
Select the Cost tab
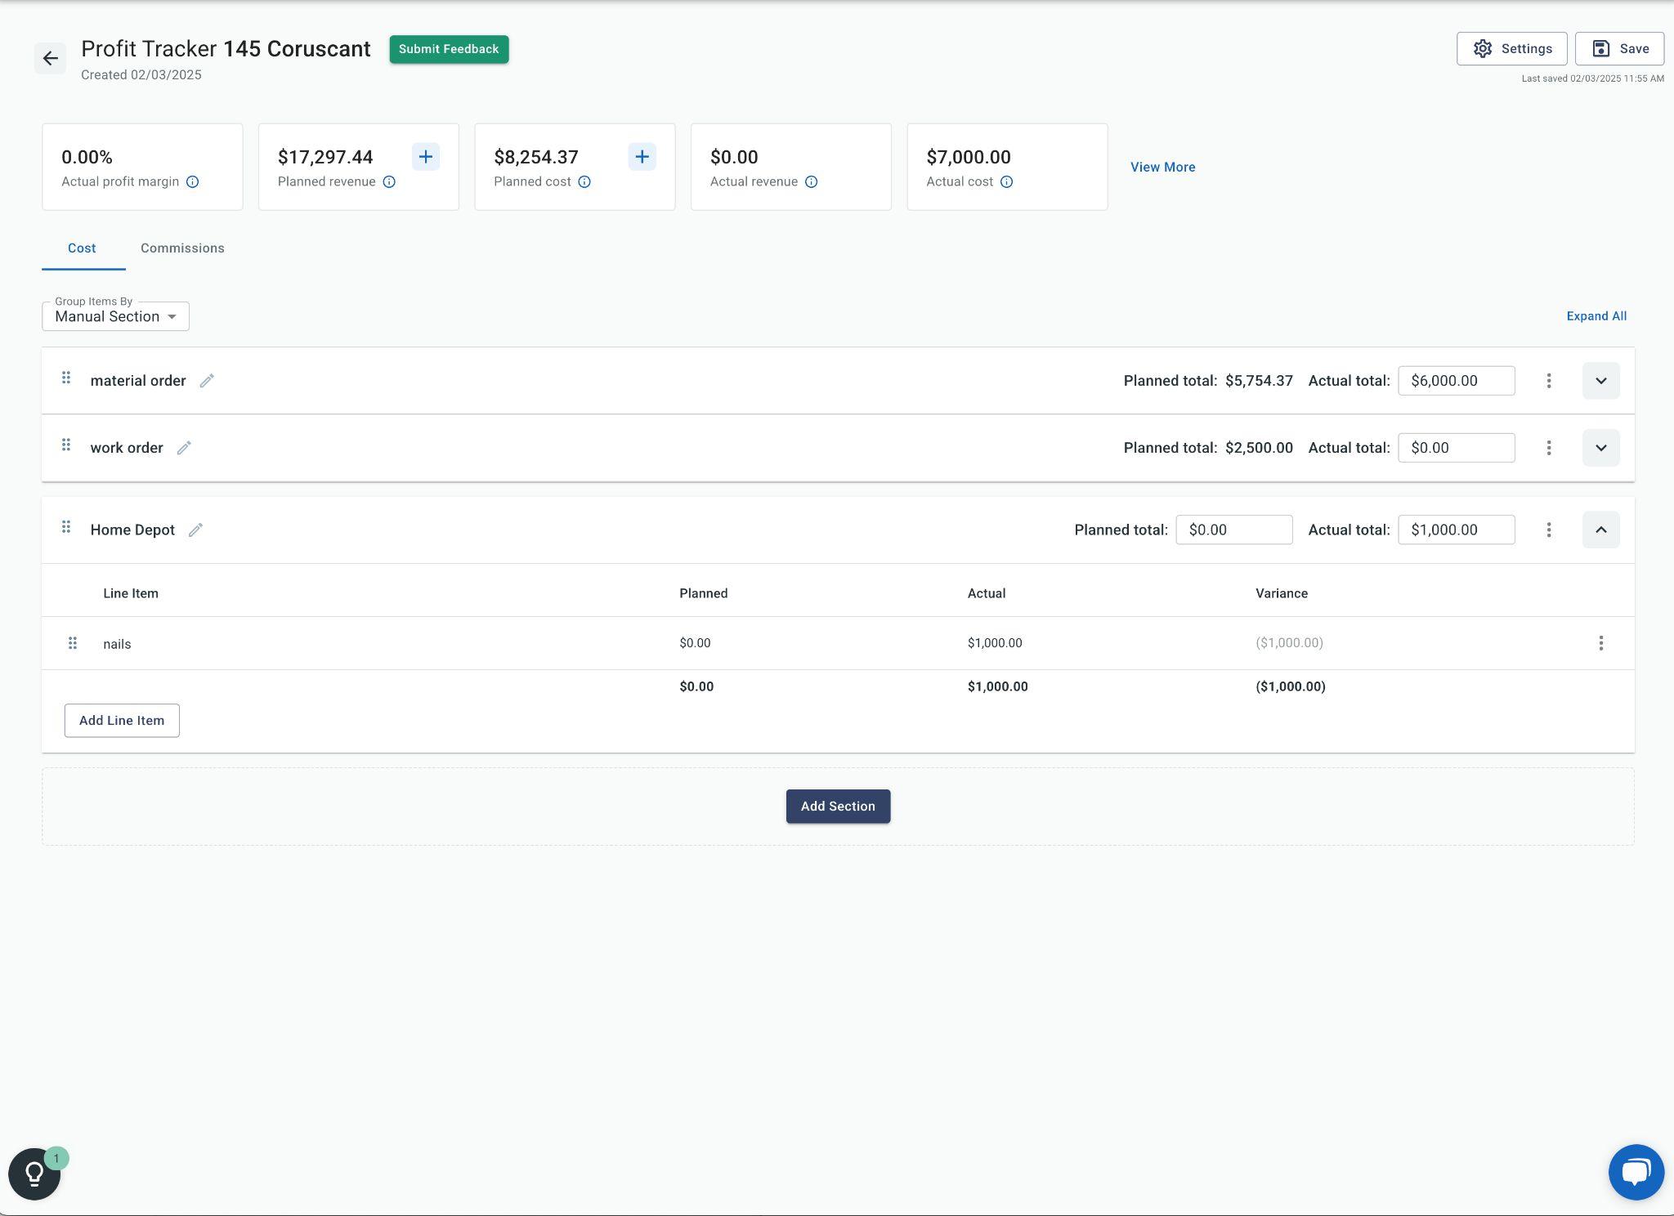tap(82, 248)
